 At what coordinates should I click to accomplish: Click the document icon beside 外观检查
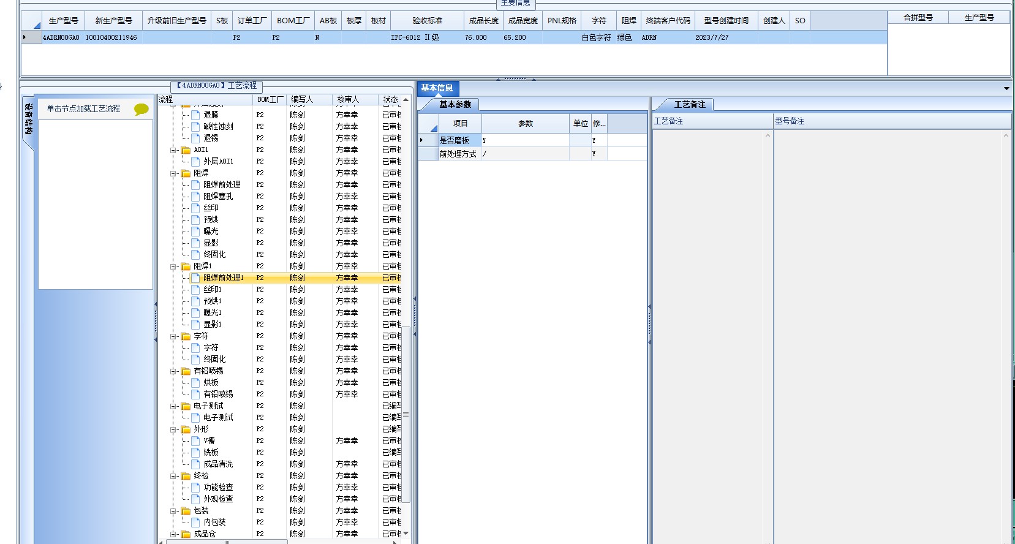click(x=196, y=499)
